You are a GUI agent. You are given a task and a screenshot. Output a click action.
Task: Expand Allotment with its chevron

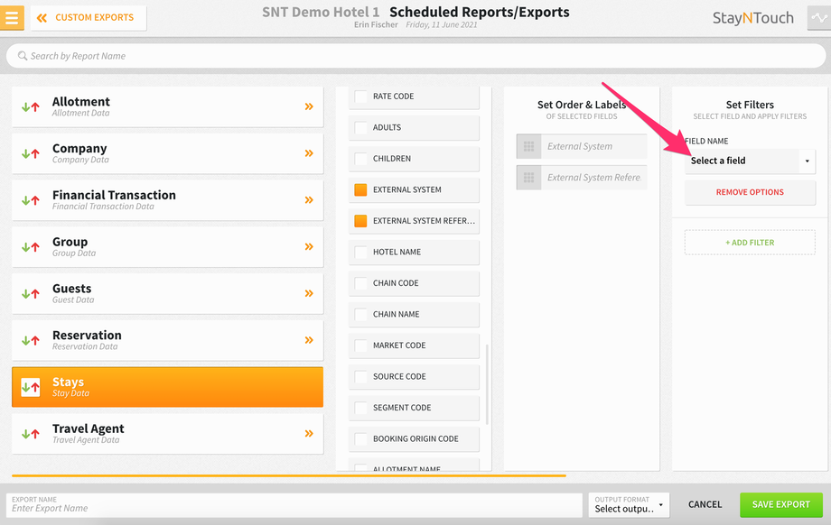[x=309, y=106]
